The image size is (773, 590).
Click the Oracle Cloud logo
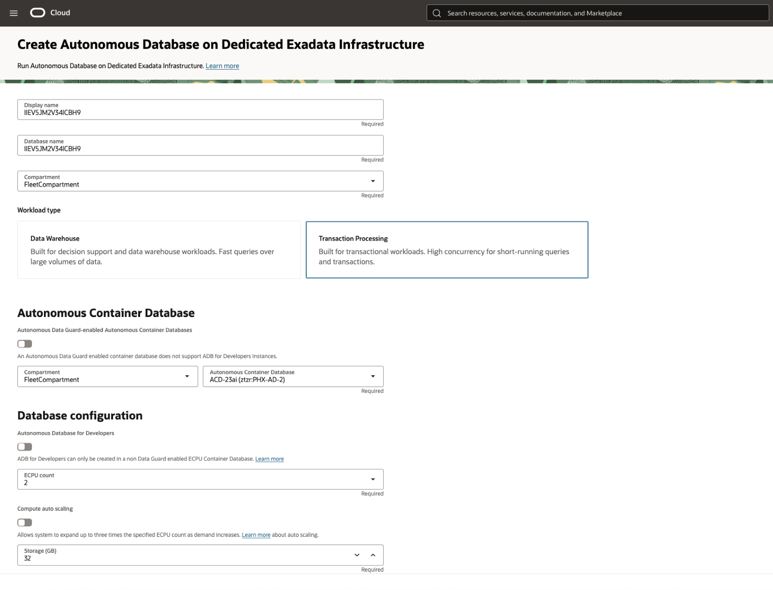coord(50,13)
